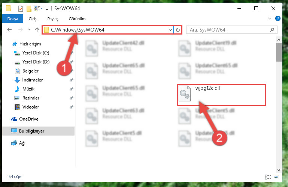Go up one folder level
The image size is (288, 187).
click(37, 30)
